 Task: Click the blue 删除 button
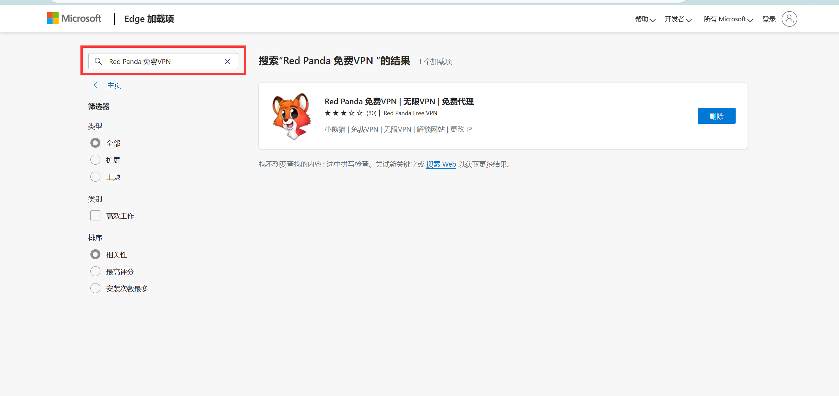point(716,116)
